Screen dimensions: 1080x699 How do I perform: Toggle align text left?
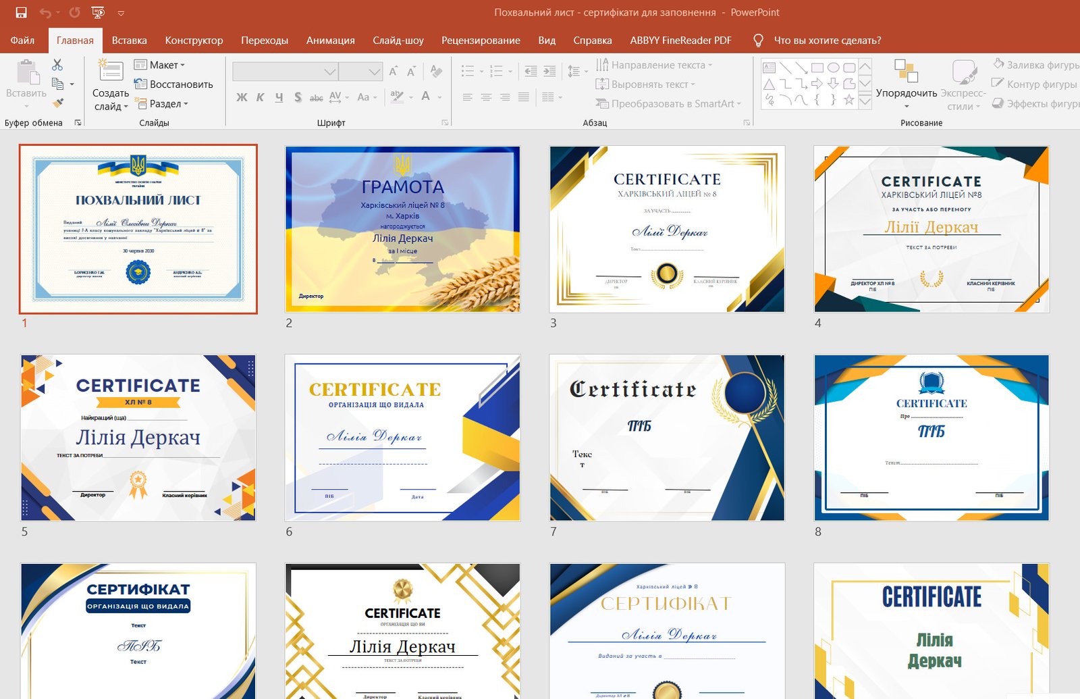click(467, 97)
